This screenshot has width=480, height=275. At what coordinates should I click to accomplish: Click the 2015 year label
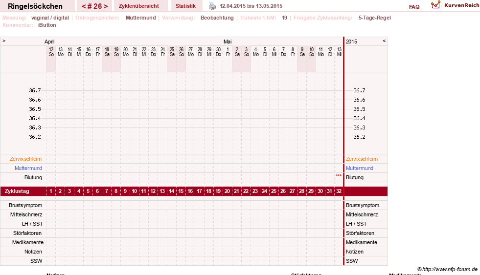click(x=351, y=42)
